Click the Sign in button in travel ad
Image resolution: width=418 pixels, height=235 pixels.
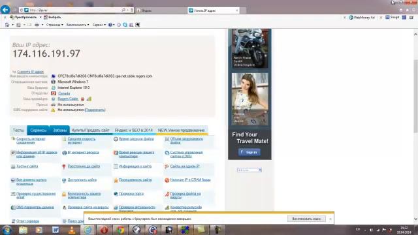249,152
